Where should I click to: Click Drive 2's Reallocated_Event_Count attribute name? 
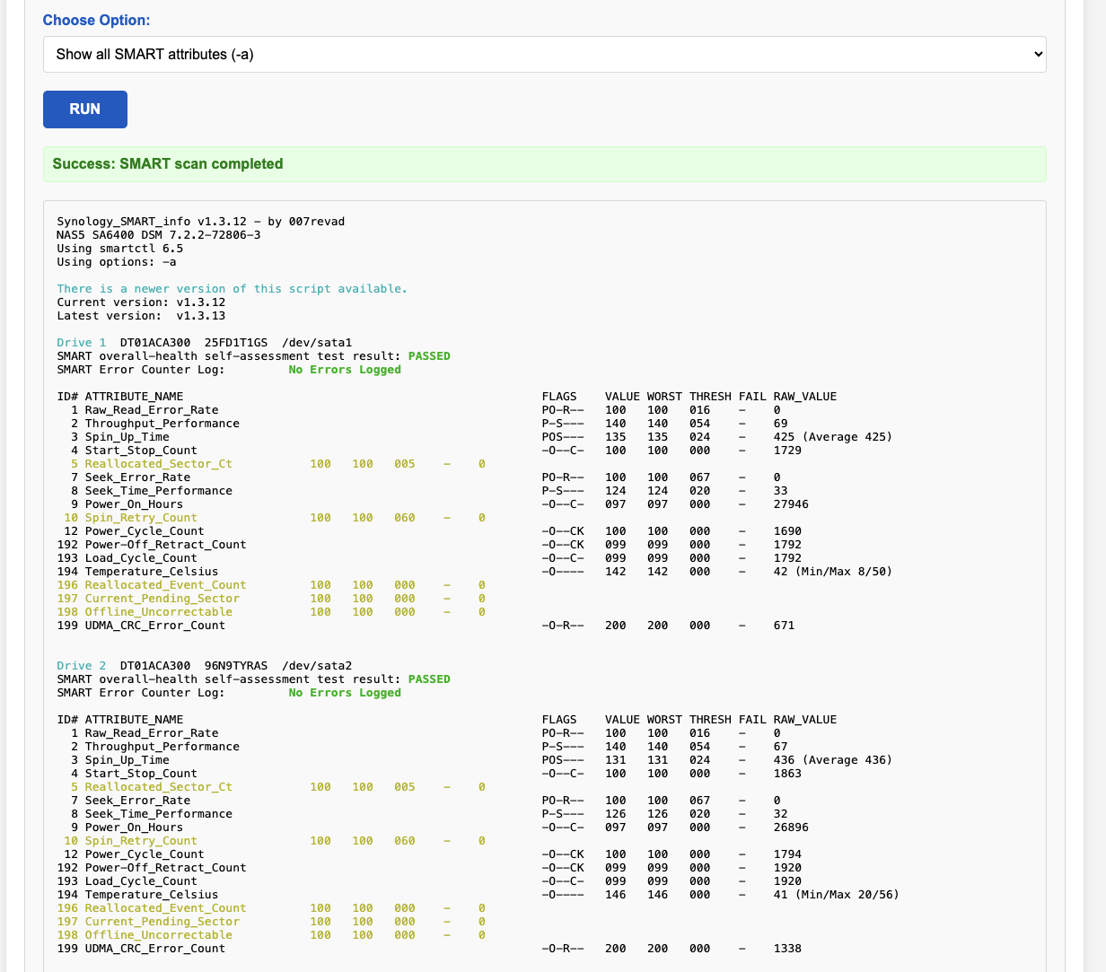[166, 908]
